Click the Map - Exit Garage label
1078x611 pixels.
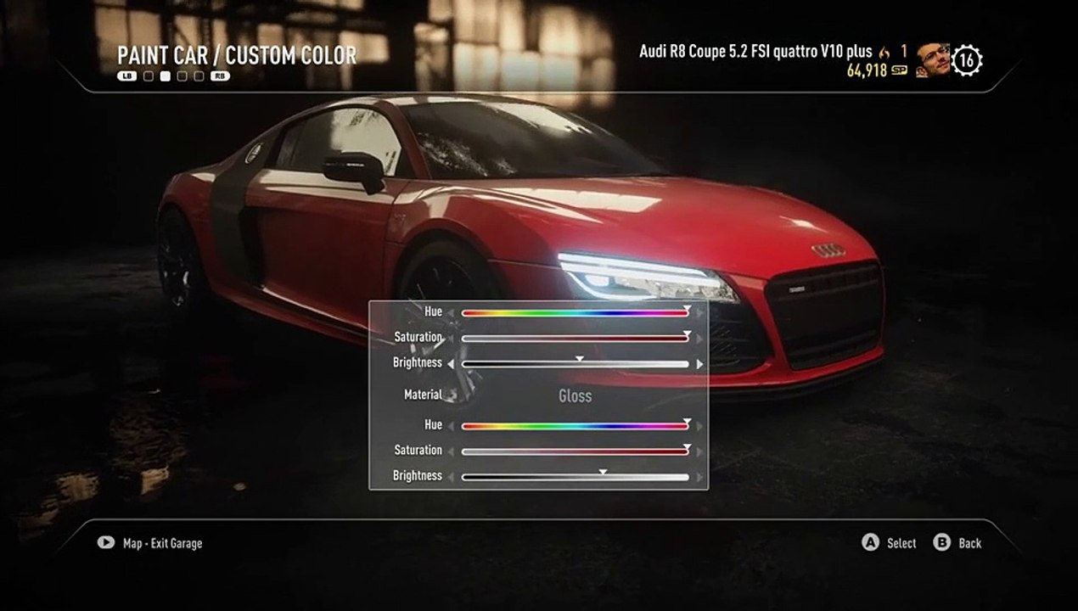[x=163, y=543]
